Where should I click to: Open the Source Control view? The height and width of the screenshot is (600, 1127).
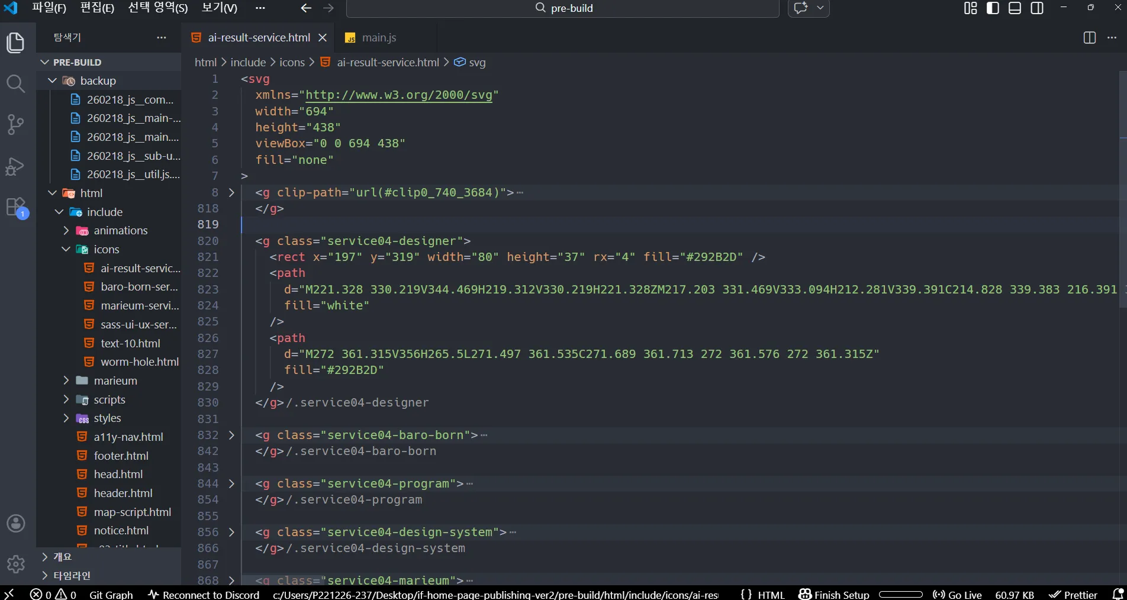15,124
